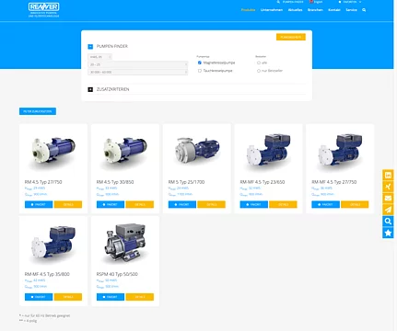Open the unit dropdown showing mWS, l/h

click(99, 57)
